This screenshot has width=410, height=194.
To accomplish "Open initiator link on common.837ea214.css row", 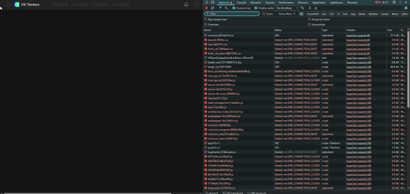I will pyautogui.click(x=358, y=35).
